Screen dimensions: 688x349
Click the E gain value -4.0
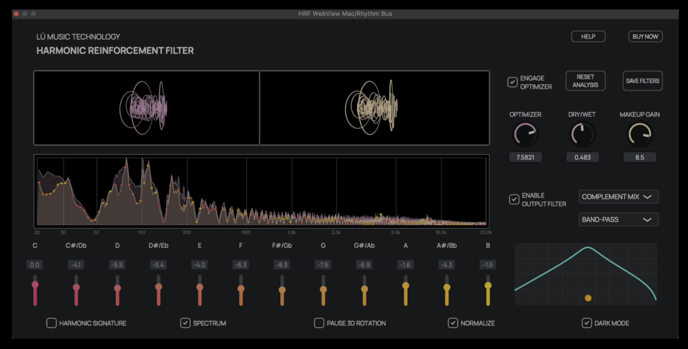pos(200,265)
